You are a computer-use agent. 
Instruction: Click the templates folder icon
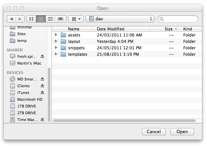pos(63,54)
